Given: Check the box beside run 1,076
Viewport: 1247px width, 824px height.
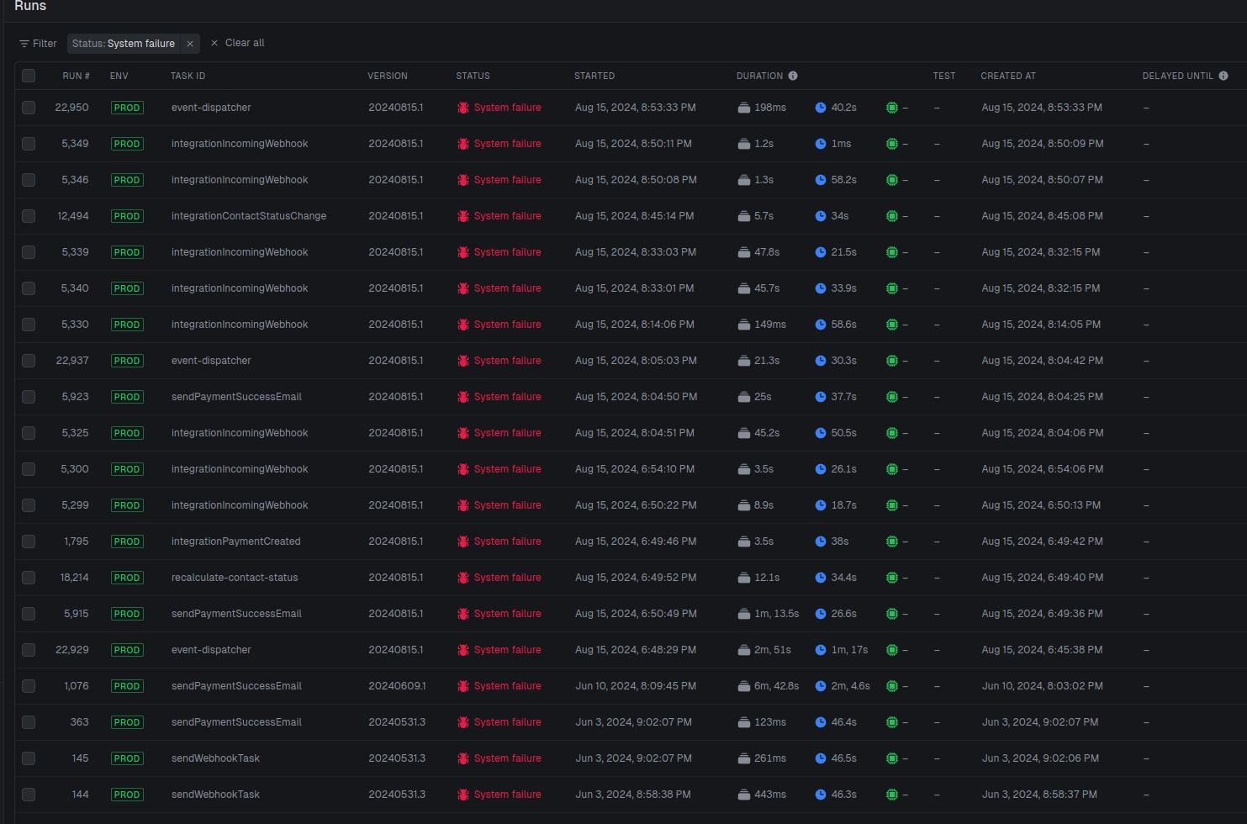Looking at the screenshot, I should click(x=29, y=686).
